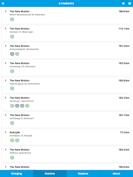
Task: Open the Olijfhout, Barendrecht station
Action: click(x=66, y=154)
